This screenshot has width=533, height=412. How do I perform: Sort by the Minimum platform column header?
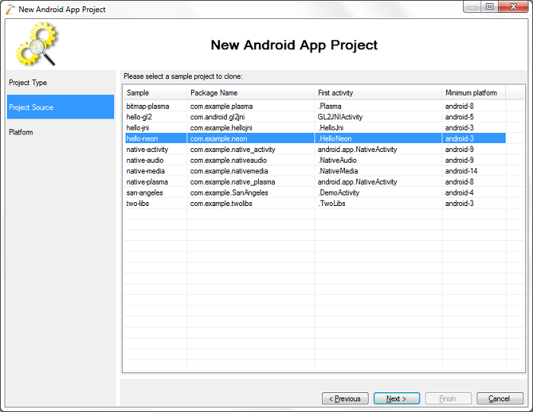pos(474,93)
